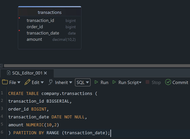Click NUMERIC keyword on line 5
The width and height of the screenshot is (190, 139).
35,125
